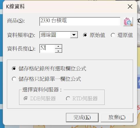This screenshot has height=128, width=140.
Task: Decrease 資料長度 with the down spinner arrow
Action: [58, 51]
